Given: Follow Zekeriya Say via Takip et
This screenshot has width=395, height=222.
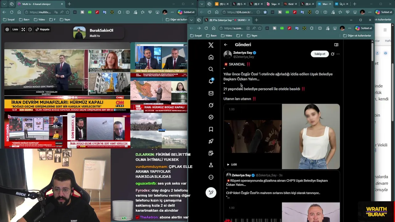Looking at the screenshot, I should pos(319,54).
